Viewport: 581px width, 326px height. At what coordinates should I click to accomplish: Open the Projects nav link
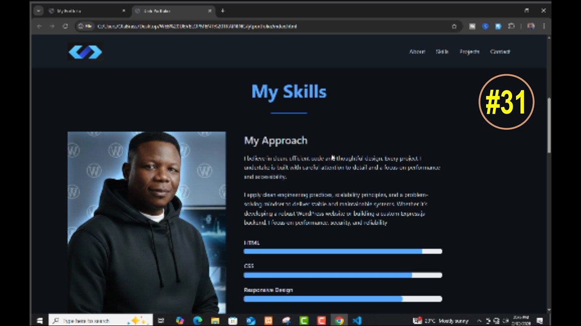pos(469,52)
